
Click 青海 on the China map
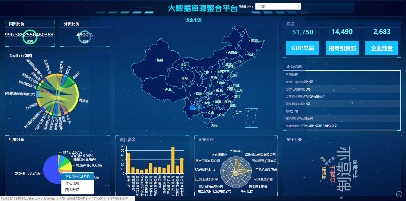[x=184, y=78]
